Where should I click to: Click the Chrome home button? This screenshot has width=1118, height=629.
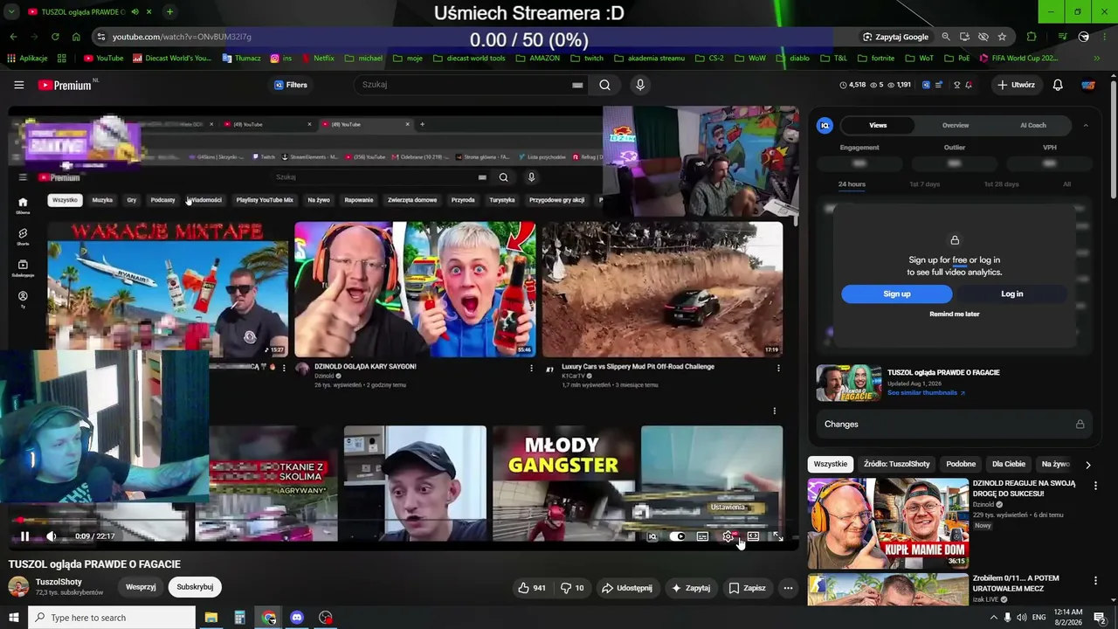76,37
